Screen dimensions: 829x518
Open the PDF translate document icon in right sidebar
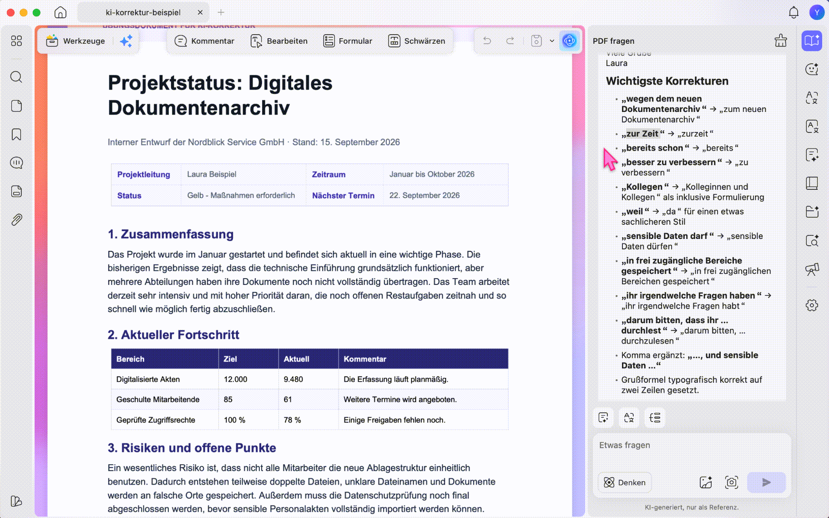coord(812,126)
